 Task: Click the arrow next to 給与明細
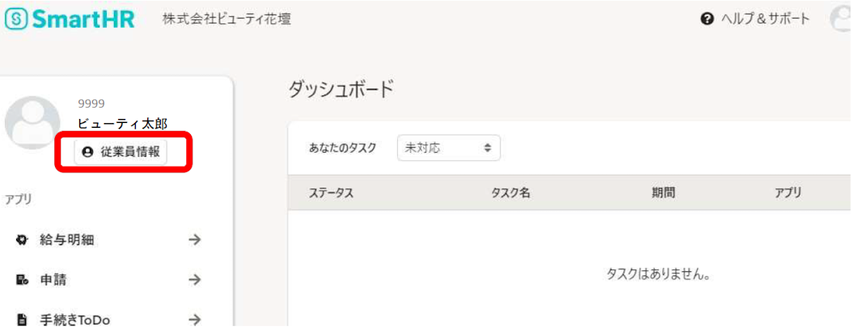point(194,240)
